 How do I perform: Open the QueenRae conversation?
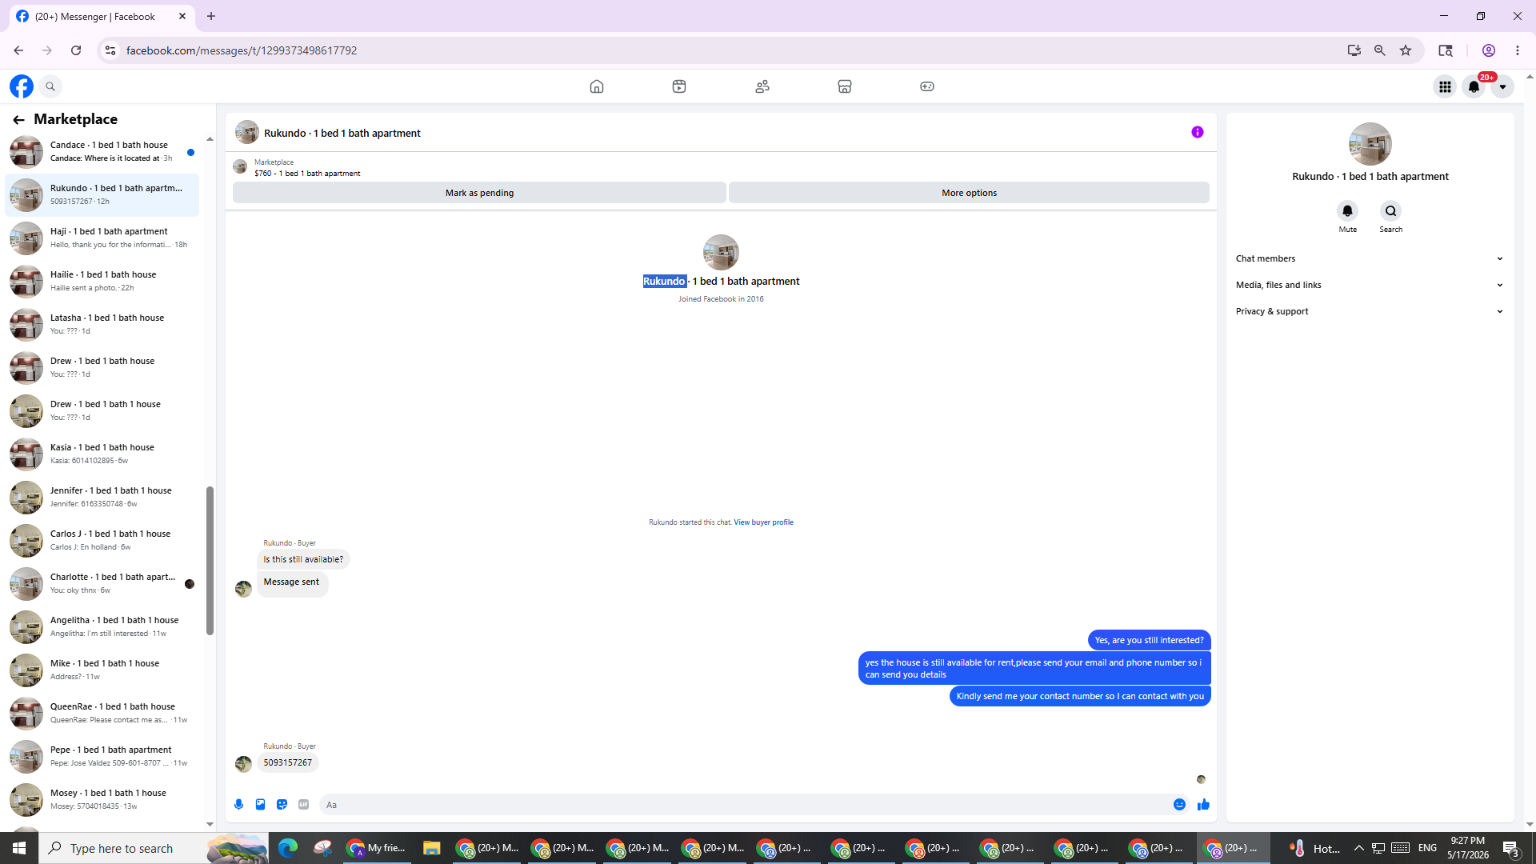pos(102,713)
